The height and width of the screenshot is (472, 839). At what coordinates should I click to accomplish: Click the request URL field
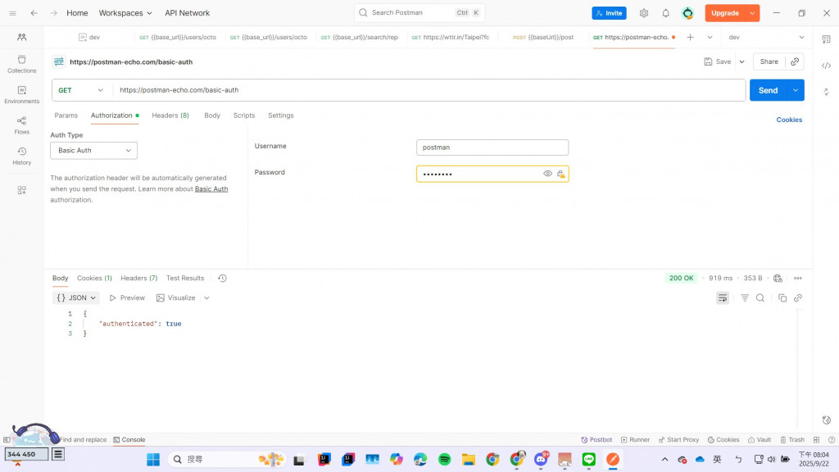tap(429, 90)
